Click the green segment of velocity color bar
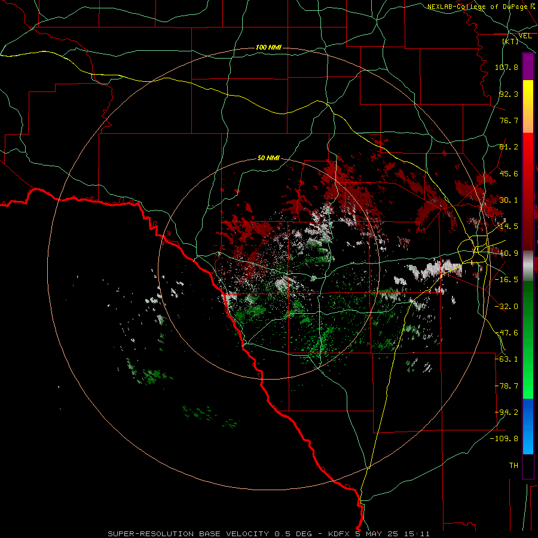Screen dimensions: 538x538 click(x=528, y=340)
